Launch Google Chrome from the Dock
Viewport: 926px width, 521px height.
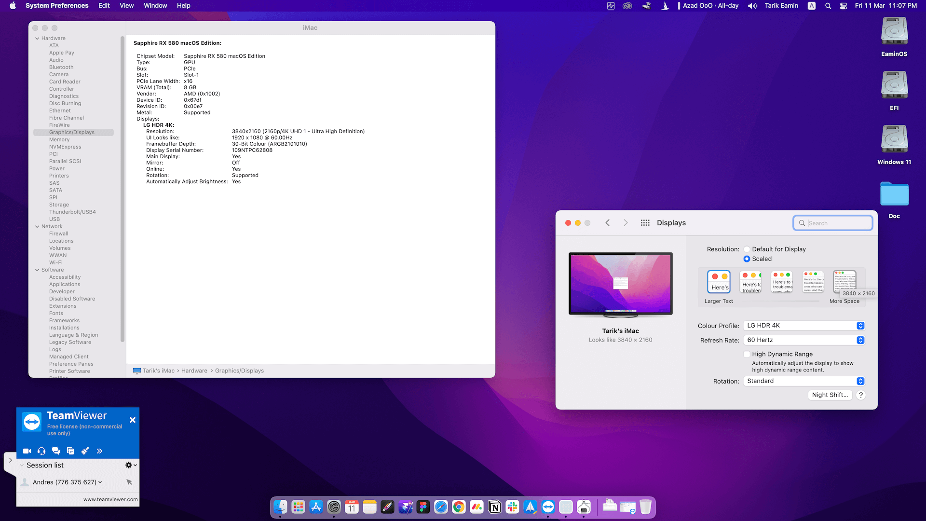coord(459,507)
